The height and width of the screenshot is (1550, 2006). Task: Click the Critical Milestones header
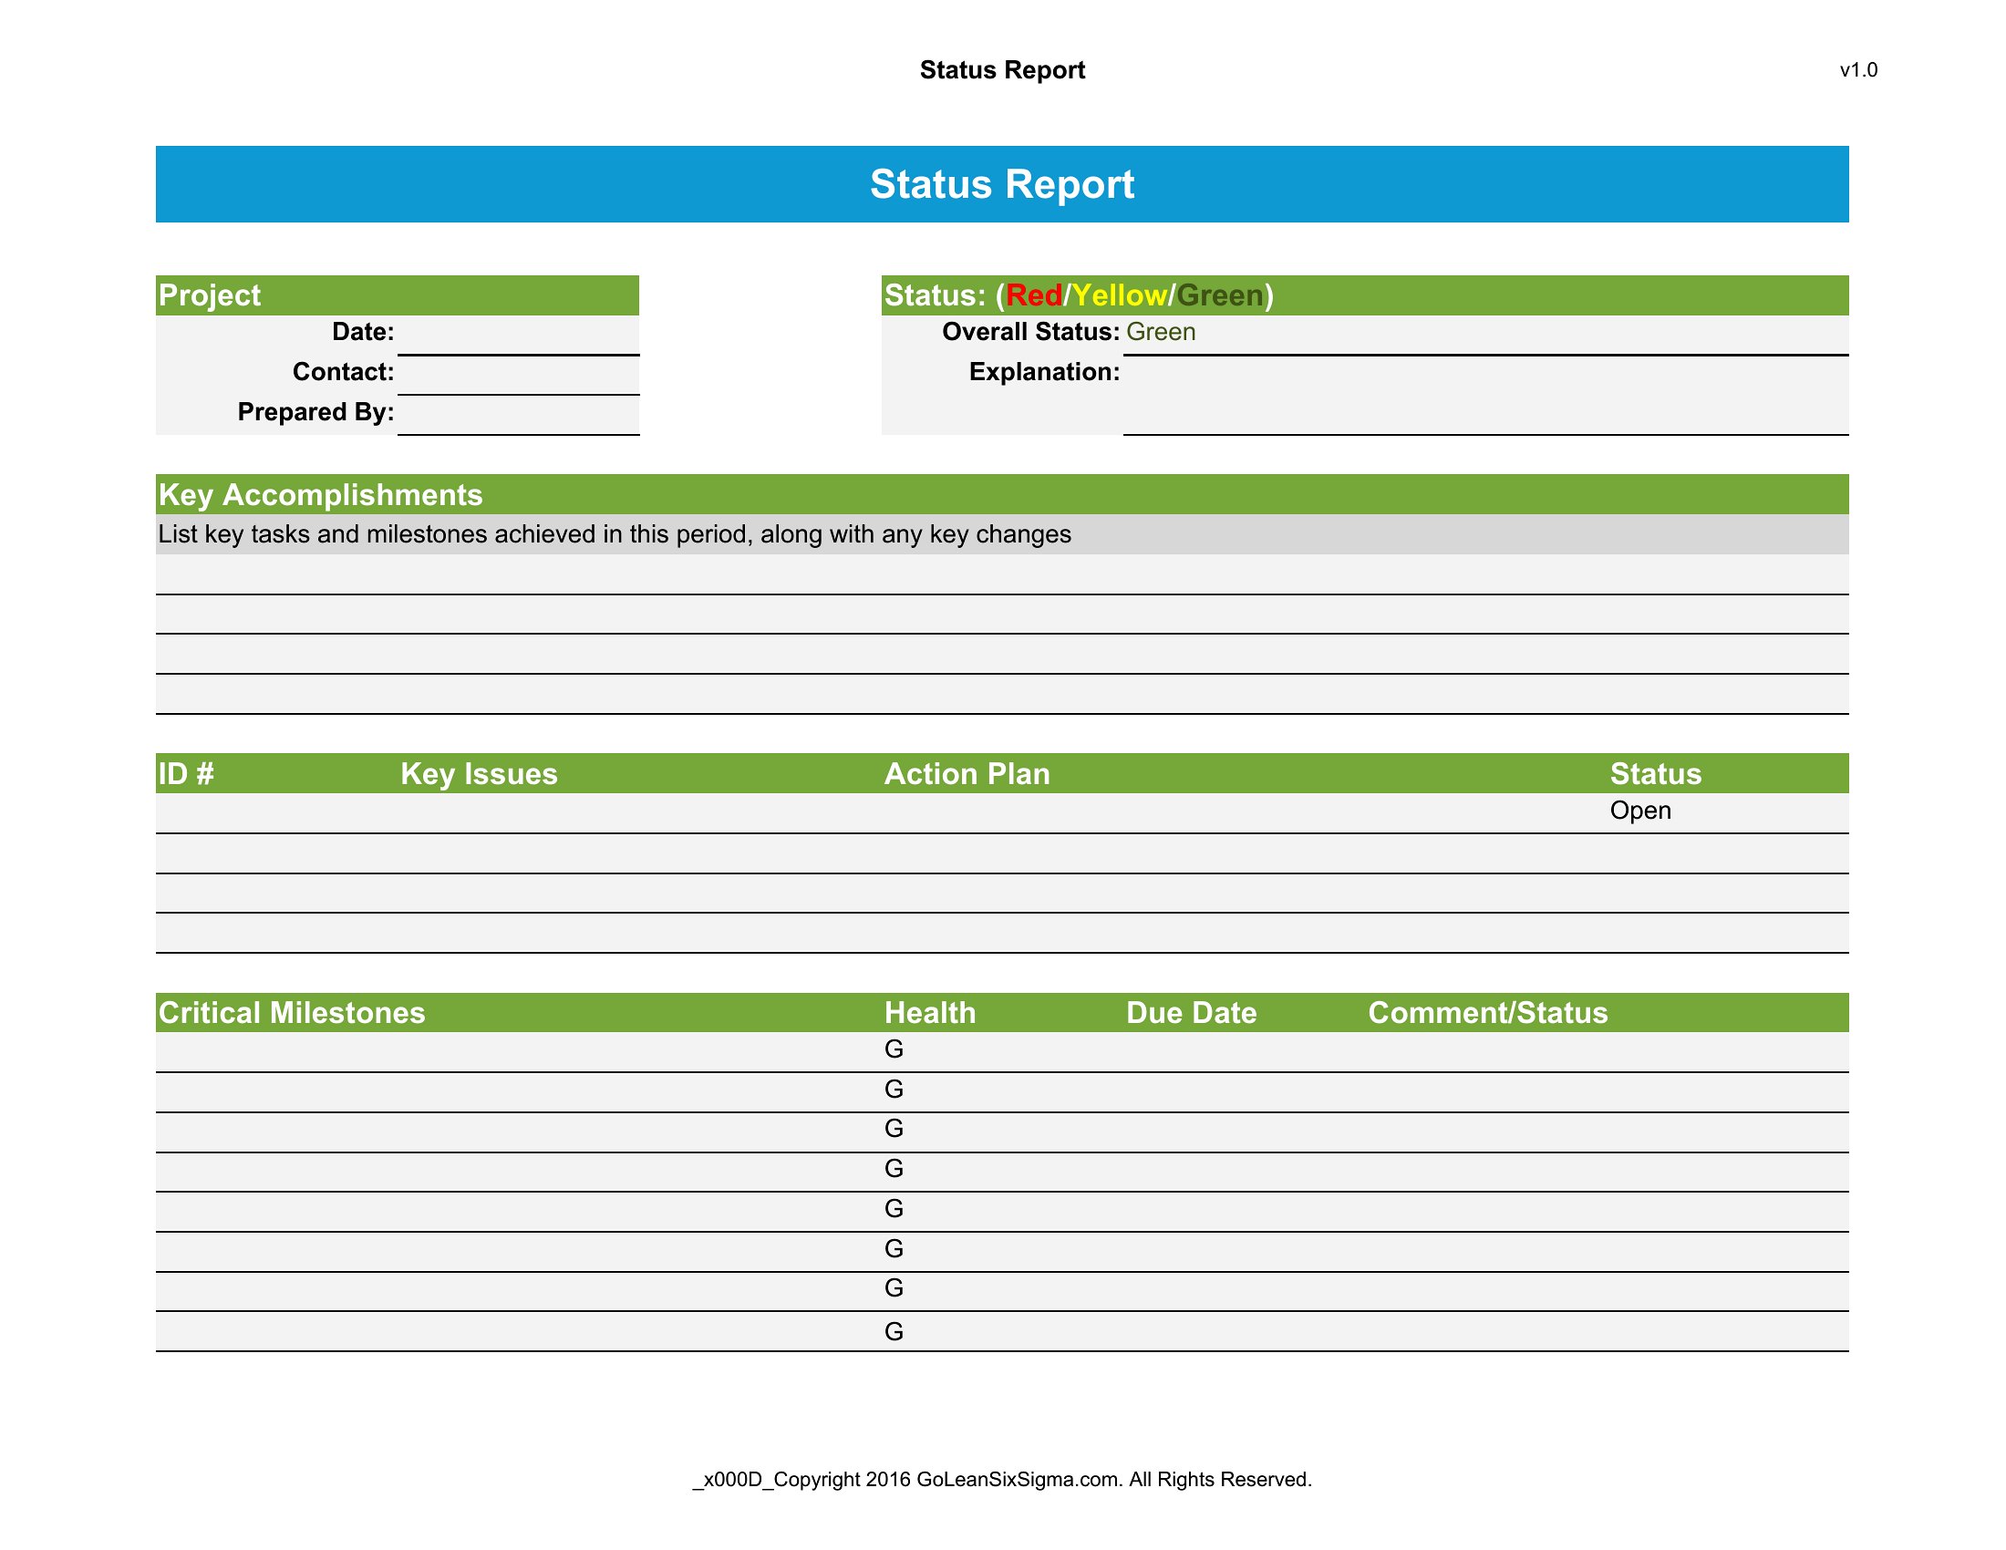pyautogui.click(x=292, y=1012)
